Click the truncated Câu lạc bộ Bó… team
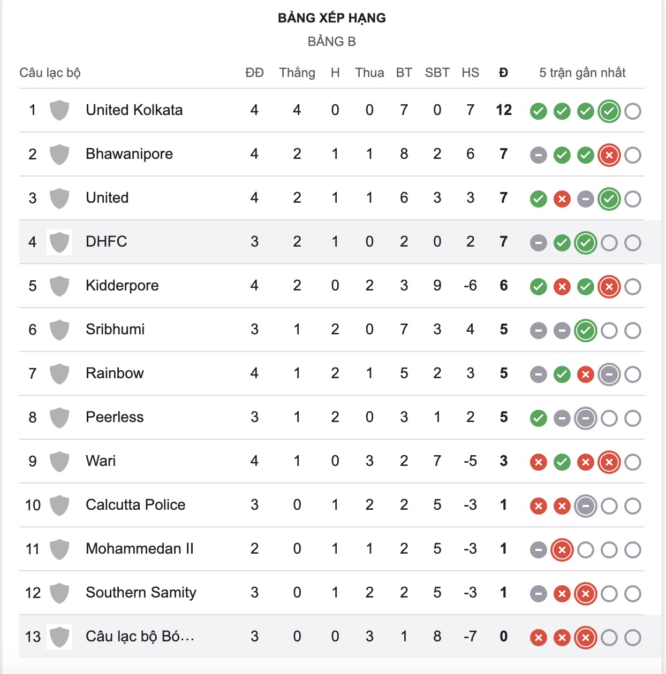The image size is (666, 674). pyautogui.click(x=140, y=637)
